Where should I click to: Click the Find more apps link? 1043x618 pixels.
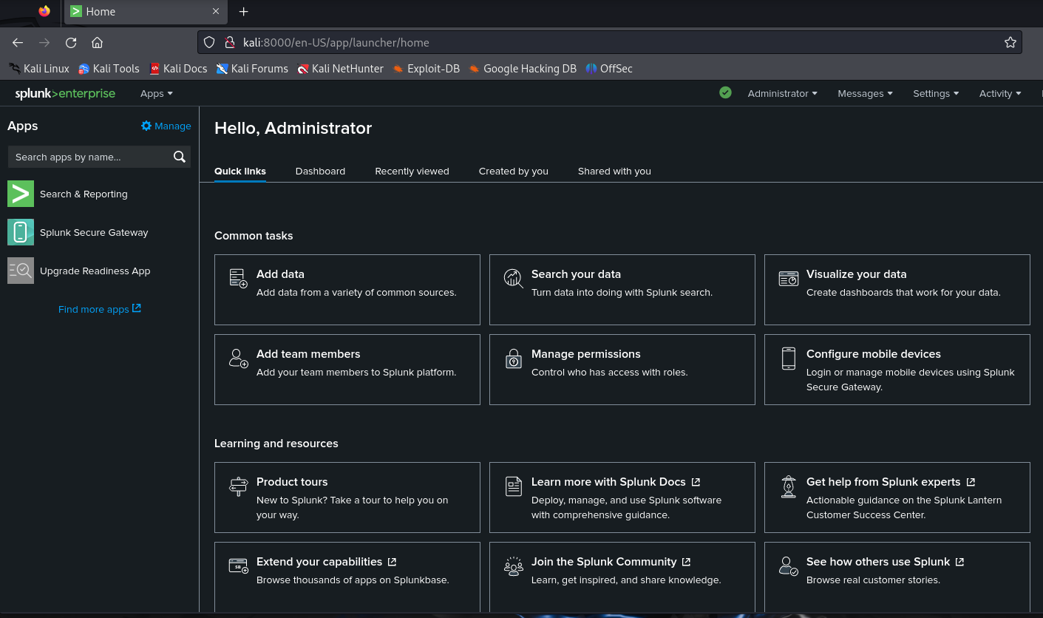click(x=100, y=309)
